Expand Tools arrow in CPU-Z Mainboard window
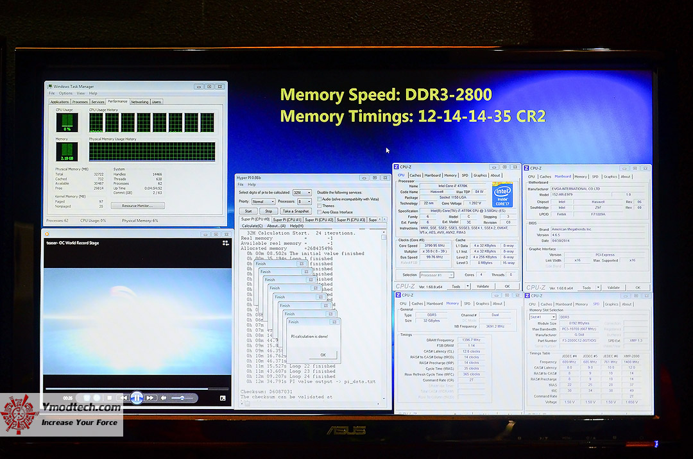 599,288
